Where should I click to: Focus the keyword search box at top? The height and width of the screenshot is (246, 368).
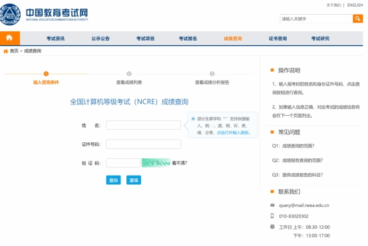click(316, 19)
